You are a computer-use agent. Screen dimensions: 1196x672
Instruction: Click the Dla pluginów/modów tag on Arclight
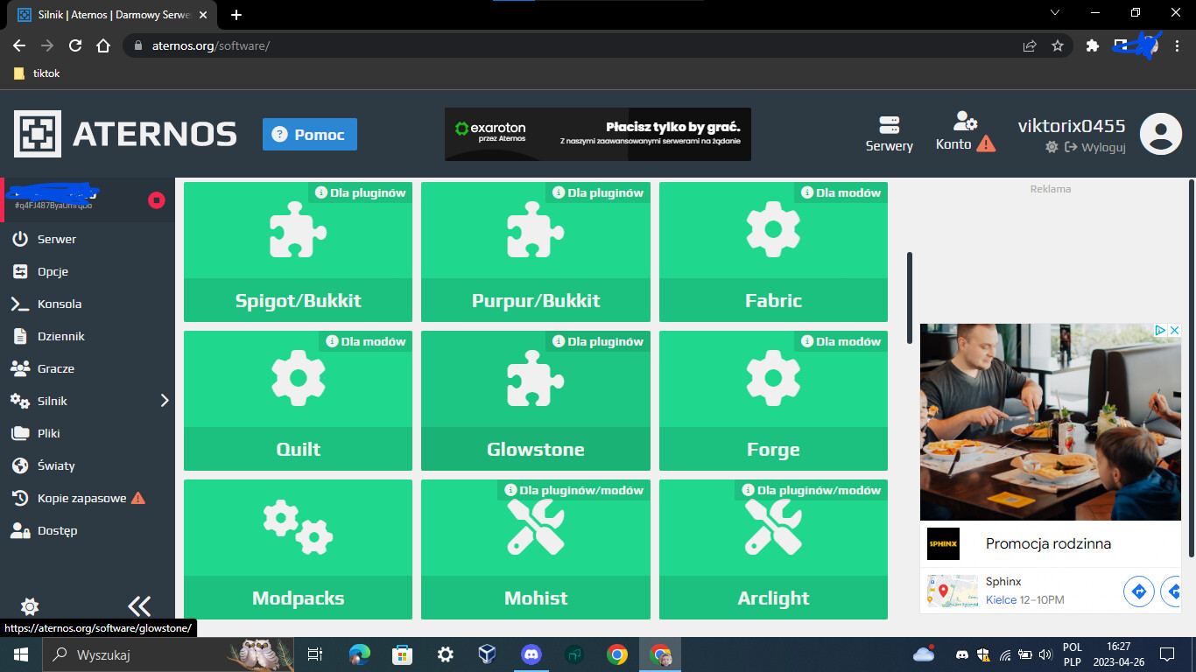[811, 490]
